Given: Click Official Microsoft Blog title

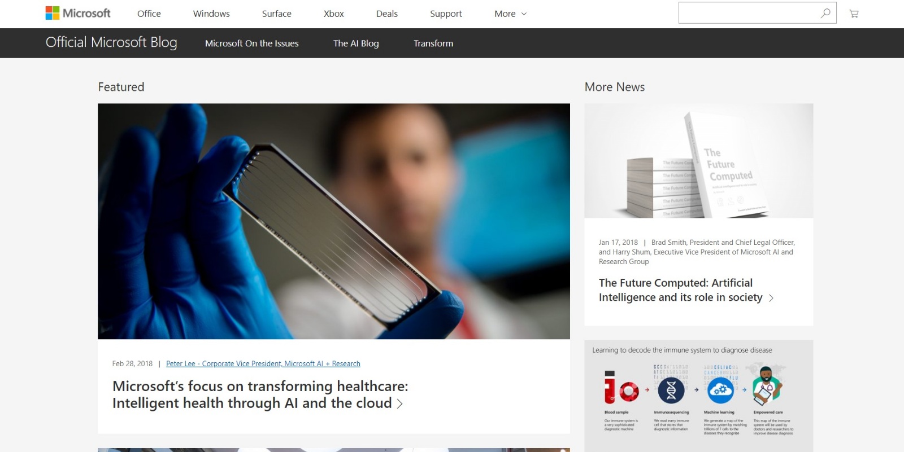Looking at the screenshot, I should (111, 42).
